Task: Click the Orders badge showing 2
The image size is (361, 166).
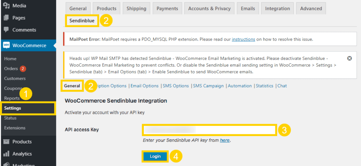Action: click(23, 69)
